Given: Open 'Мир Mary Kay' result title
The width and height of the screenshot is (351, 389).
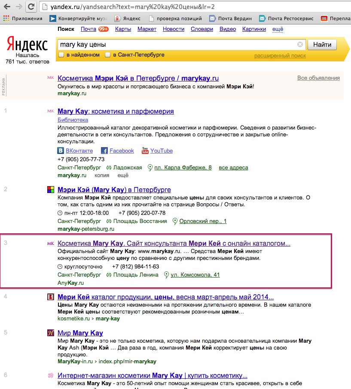Looking at the screenshot, I should pos(80,333).
